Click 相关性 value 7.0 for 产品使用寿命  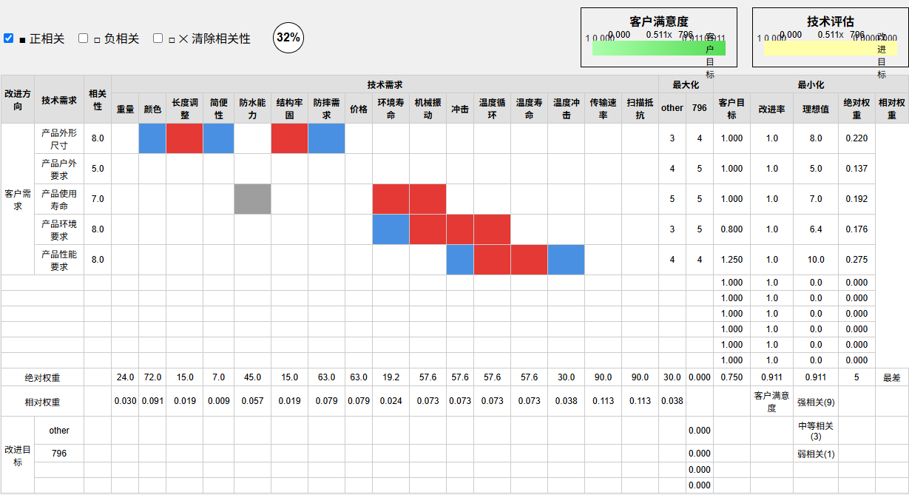pyautogui.click(x=98, y=199)
